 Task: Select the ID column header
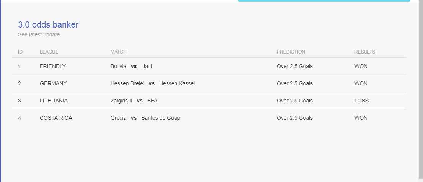coord(20,52)
